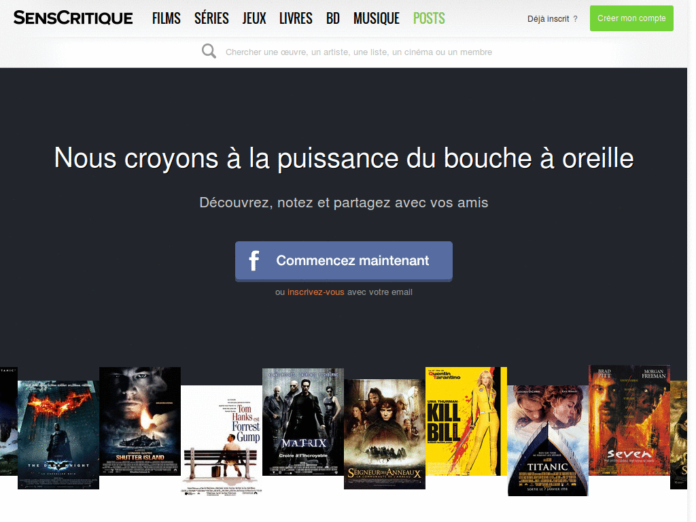Click the inscrivez-vous link

point(315,292)
